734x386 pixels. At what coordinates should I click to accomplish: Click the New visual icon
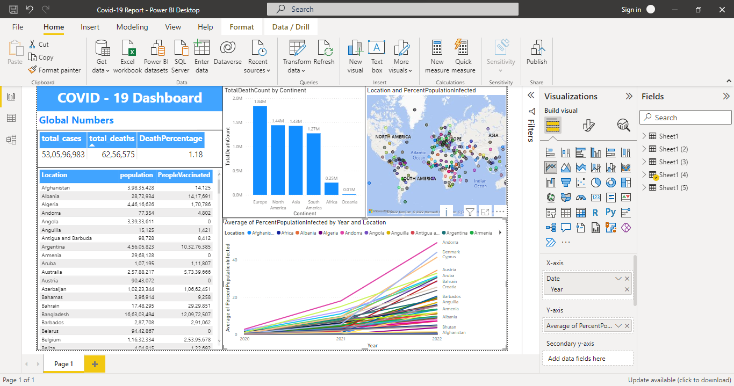355,52
